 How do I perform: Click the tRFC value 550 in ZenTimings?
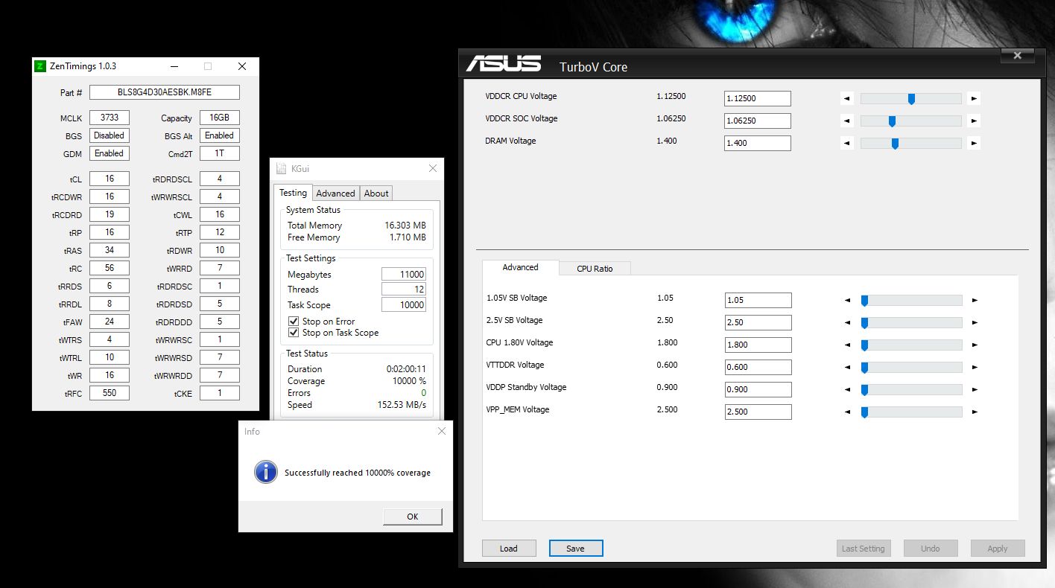click(110, 393)
